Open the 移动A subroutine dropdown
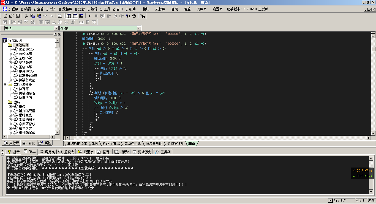The image size is (376, 204). pyautogui.click(x=139, y=28)
